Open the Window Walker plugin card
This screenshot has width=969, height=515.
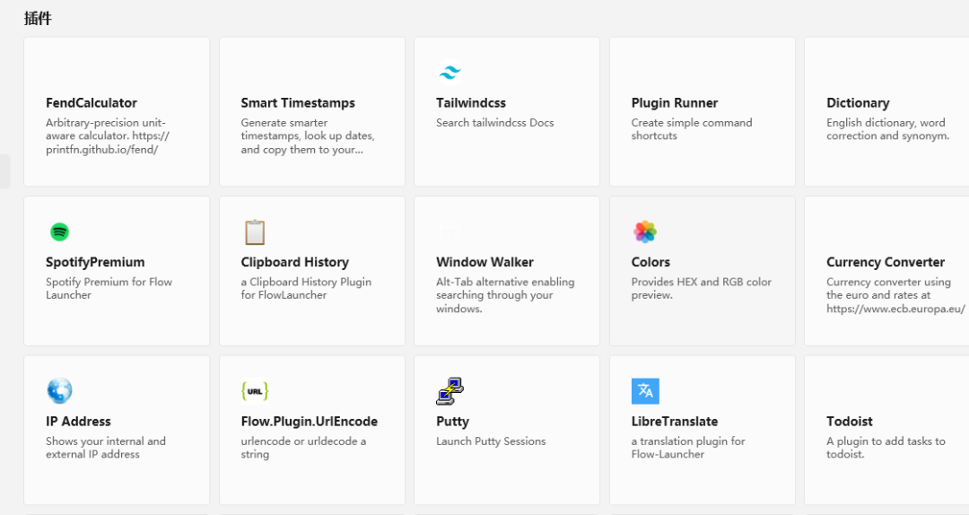click(x=506, y=271)
